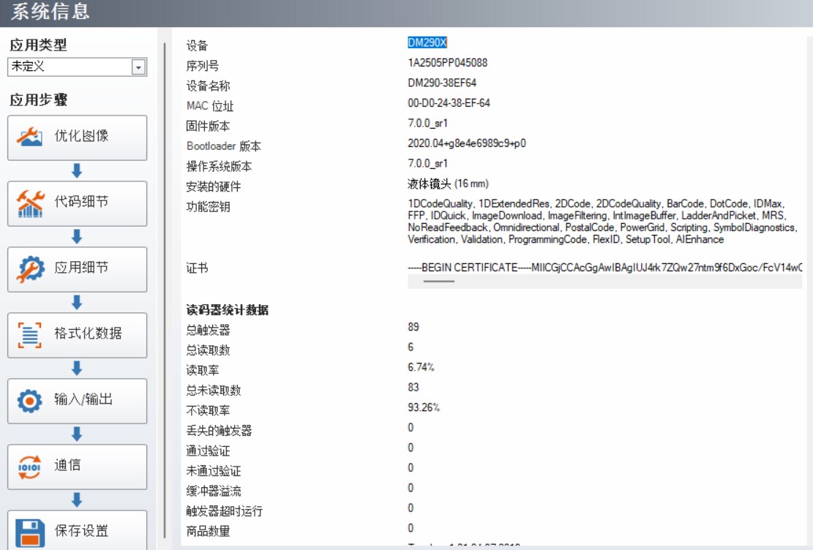Open the Format Data (格式化数据) icon
This screenshot has width=813, height=550.
click(30, 334)
